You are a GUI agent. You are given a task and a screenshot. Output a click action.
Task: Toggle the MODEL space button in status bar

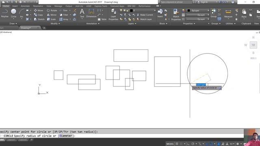(170, 144)
